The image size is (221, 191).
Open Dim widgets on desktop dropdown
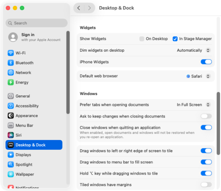tap(194, 50)
